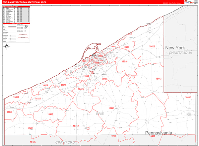The height and width of the screenshot is (146, 199).
Task: Click the 'Pennsylvania' state label
Action: [x=159, y=133]
